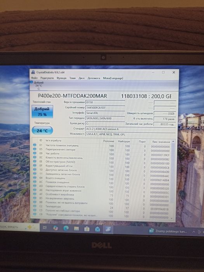
Task: Click status icon of attribute BB row
Action: (35, 202)
